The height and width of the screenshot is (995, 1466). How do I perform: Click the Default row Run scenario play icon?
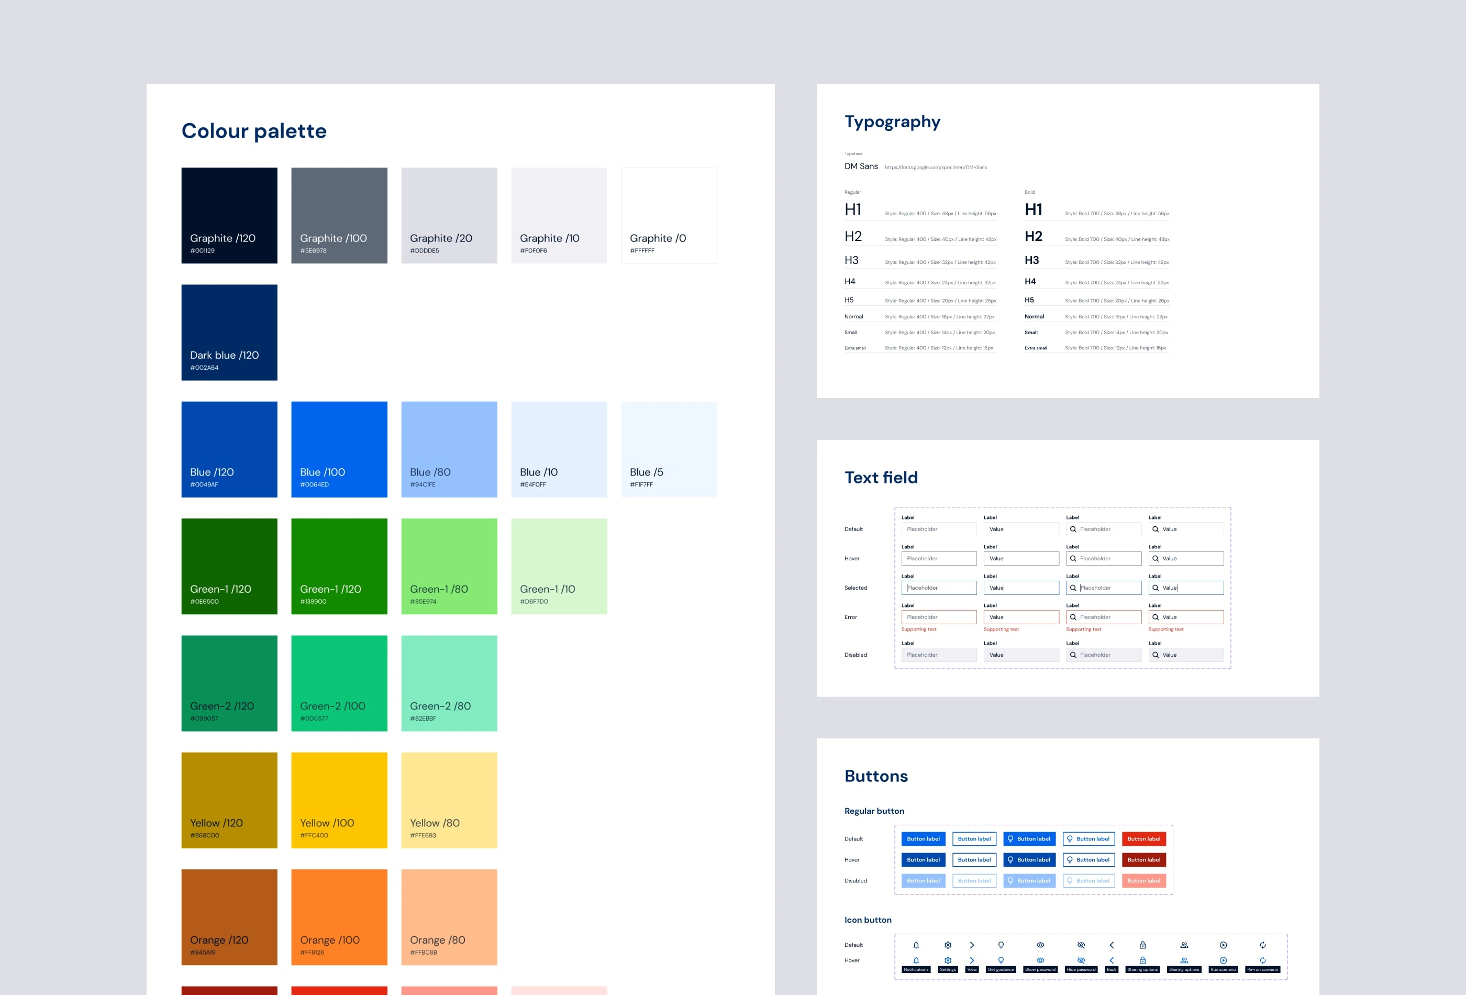click(x=1223, y=945)
